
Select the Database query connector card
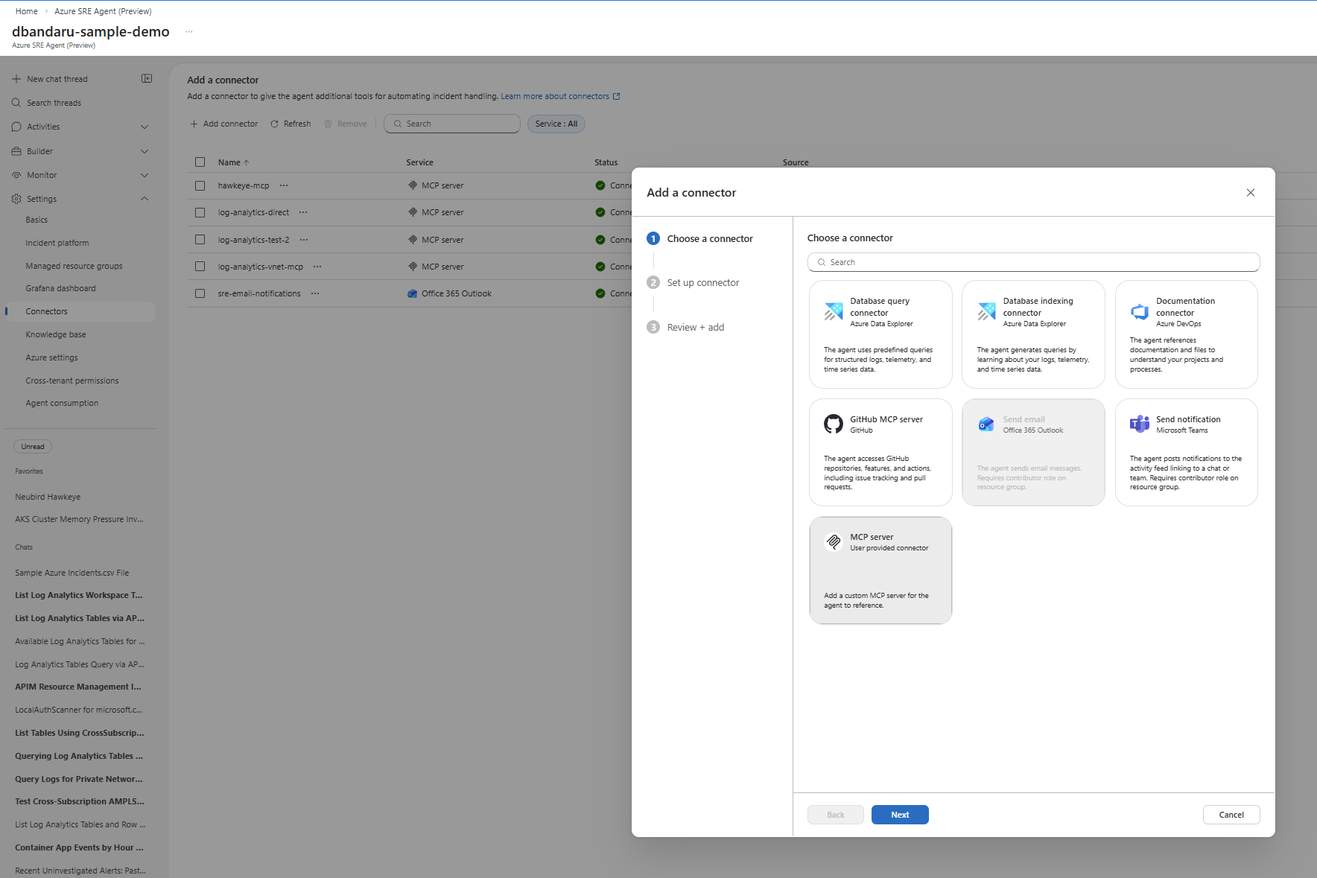(880, 334)
